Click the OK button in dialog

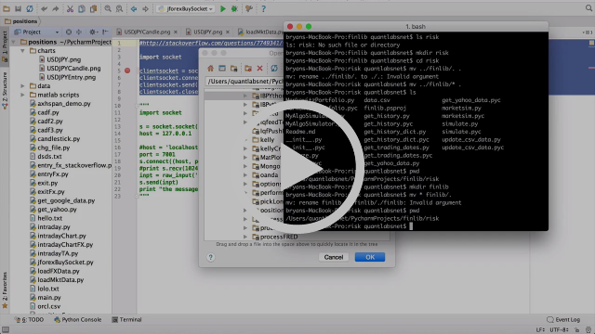(x=370, y=257)
